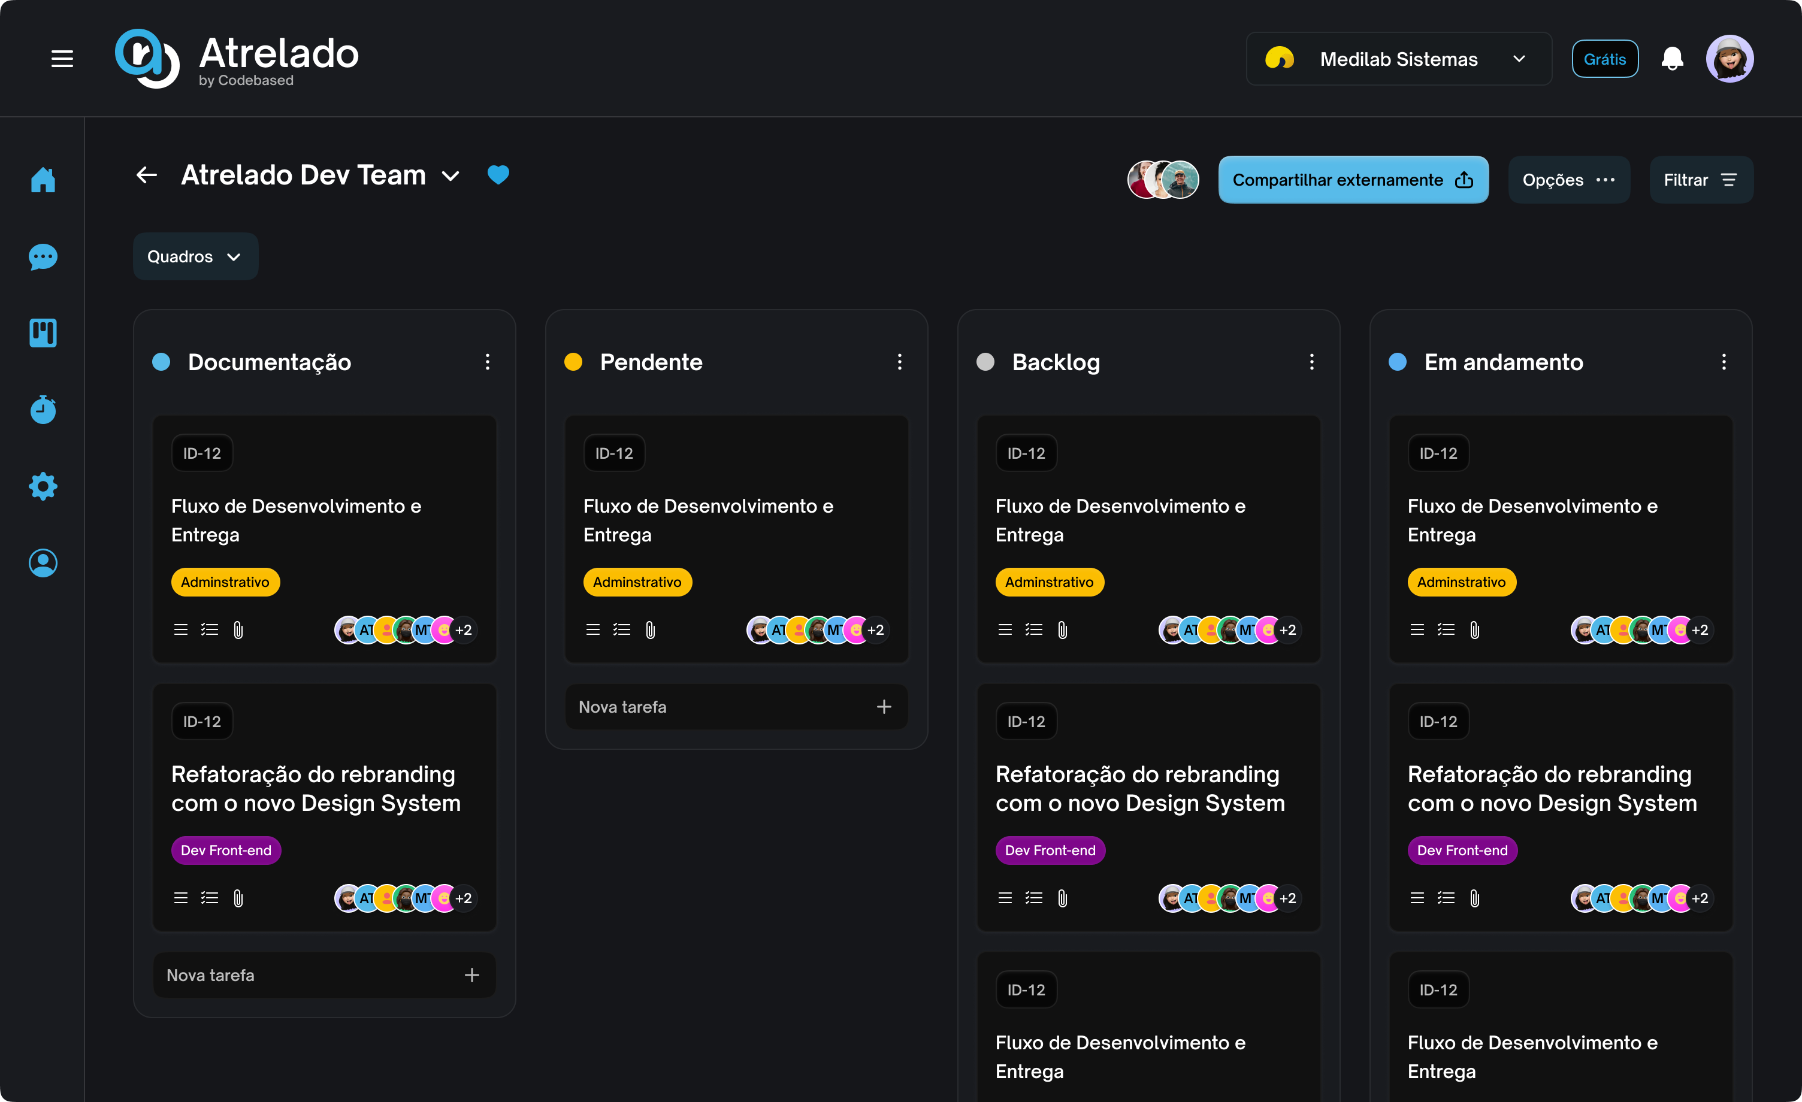Viewport: 1802px width, 1102px height.
Task: Click Nova tarefa in the Pendente column
Action: 736,707
